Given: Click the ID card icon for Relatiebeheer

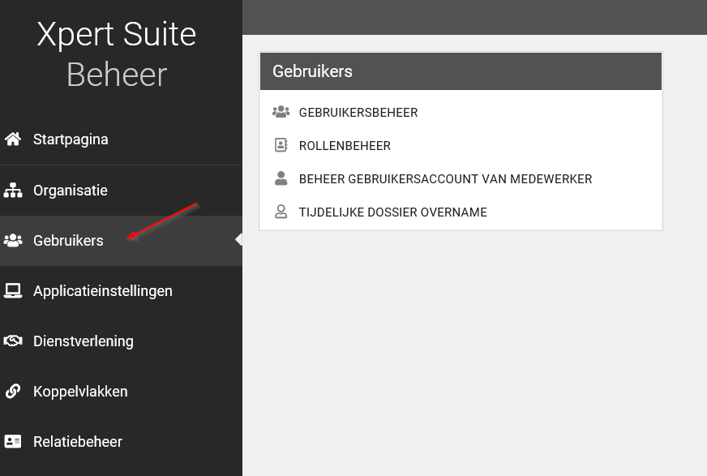Looking at the screenshot, I should (13, 442).
